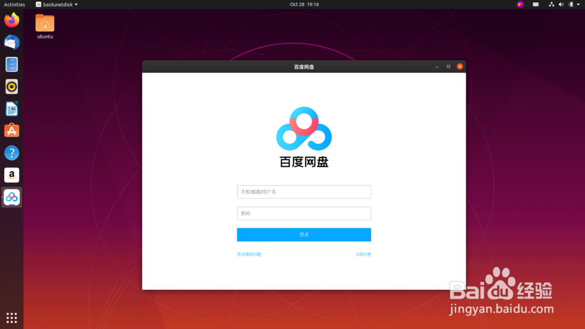Open the clock showing Oct 28 19:16
Screen dimensions: 585x329
point(304,5)
